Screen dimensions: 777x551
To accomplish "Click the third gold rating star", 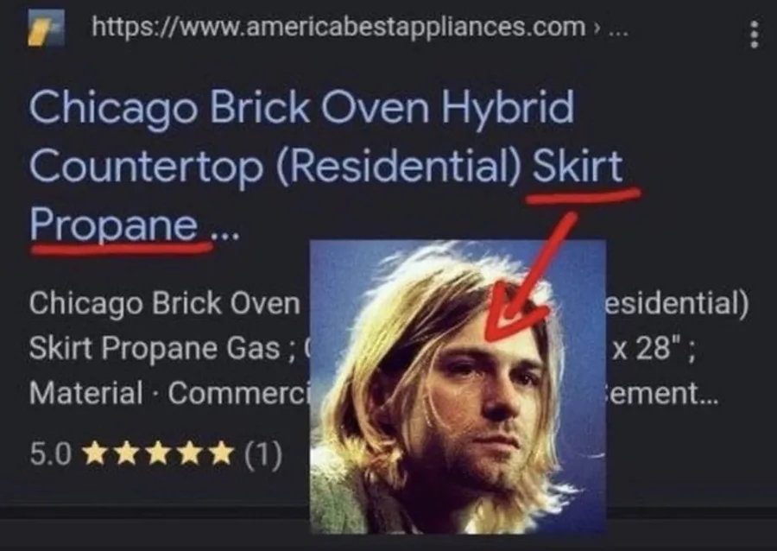I will pyautogui.click(x=158, y=453).
